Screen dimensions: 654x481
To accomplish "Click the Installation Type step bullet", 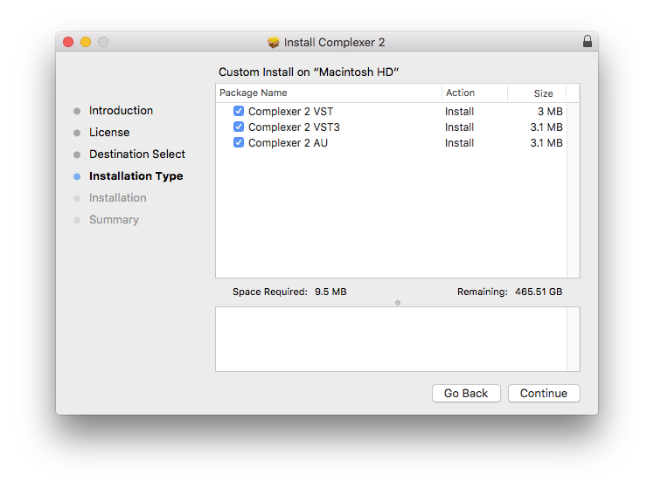I will pos(77,176).
